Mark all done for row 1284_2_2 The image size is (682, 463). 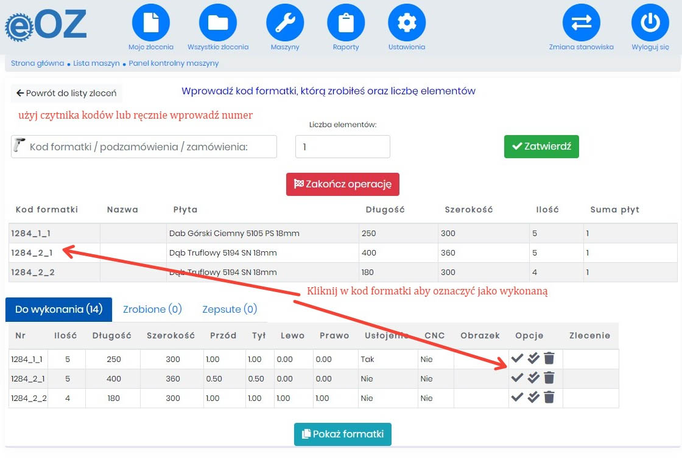point(533,397)
